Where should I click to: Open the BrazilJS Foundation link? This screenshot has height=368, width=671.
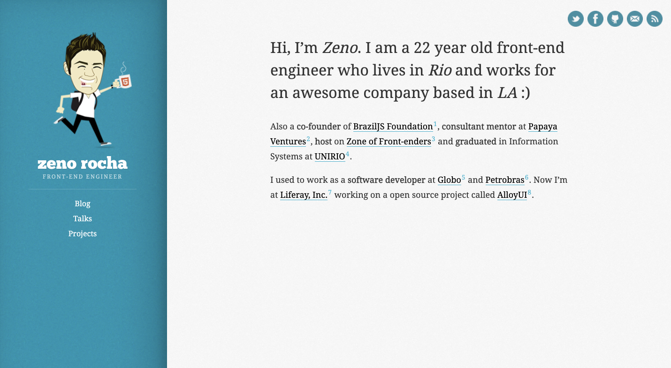pos(393,127)
